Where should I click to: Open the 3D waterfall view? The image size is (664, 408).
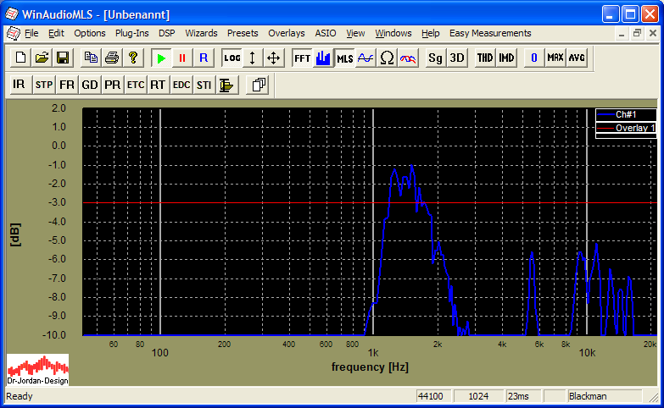pos(457,58)
